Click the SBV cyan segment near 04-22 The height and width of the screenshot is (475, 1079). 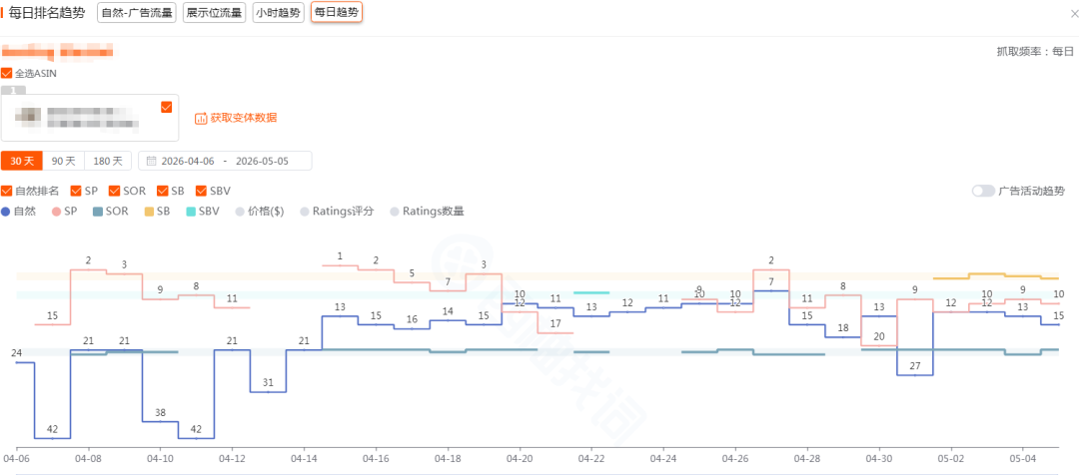coord(591,292)
